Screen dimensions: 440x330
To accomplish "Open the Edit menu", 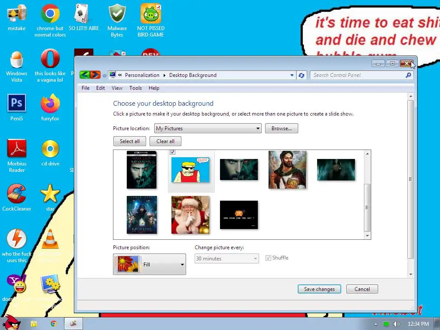I will 101,88.
